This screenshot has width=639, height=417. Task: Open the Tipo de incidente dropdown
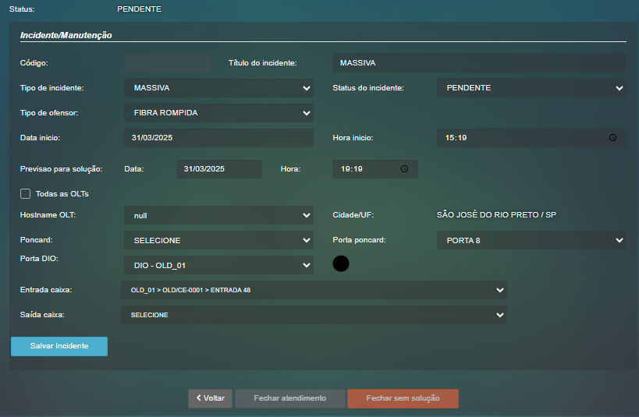(x=218, y=88)
